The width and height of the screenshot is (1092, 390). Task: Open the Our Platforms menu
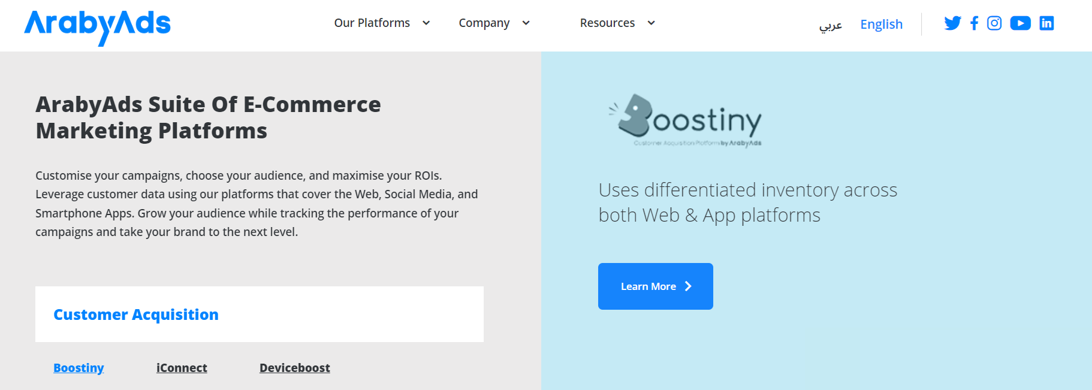click(x=372, y=23)
